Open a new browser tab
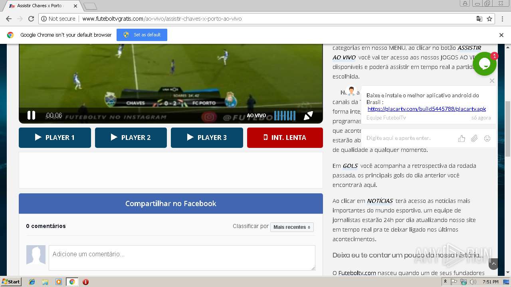Image resolution: width=511 pixels, height=287 pixels. click(x=90, y=6)
